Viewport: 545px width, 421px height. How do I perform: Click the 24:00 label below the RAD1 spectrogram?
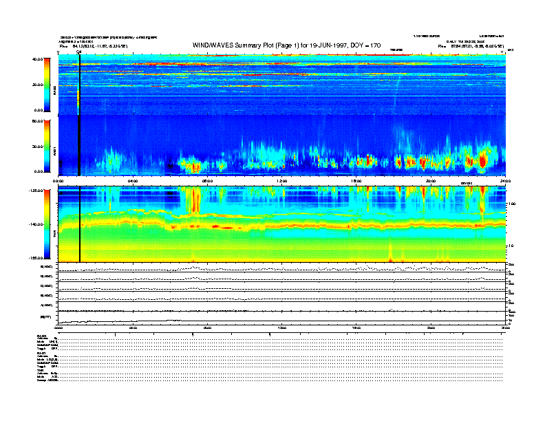point(505,181)
